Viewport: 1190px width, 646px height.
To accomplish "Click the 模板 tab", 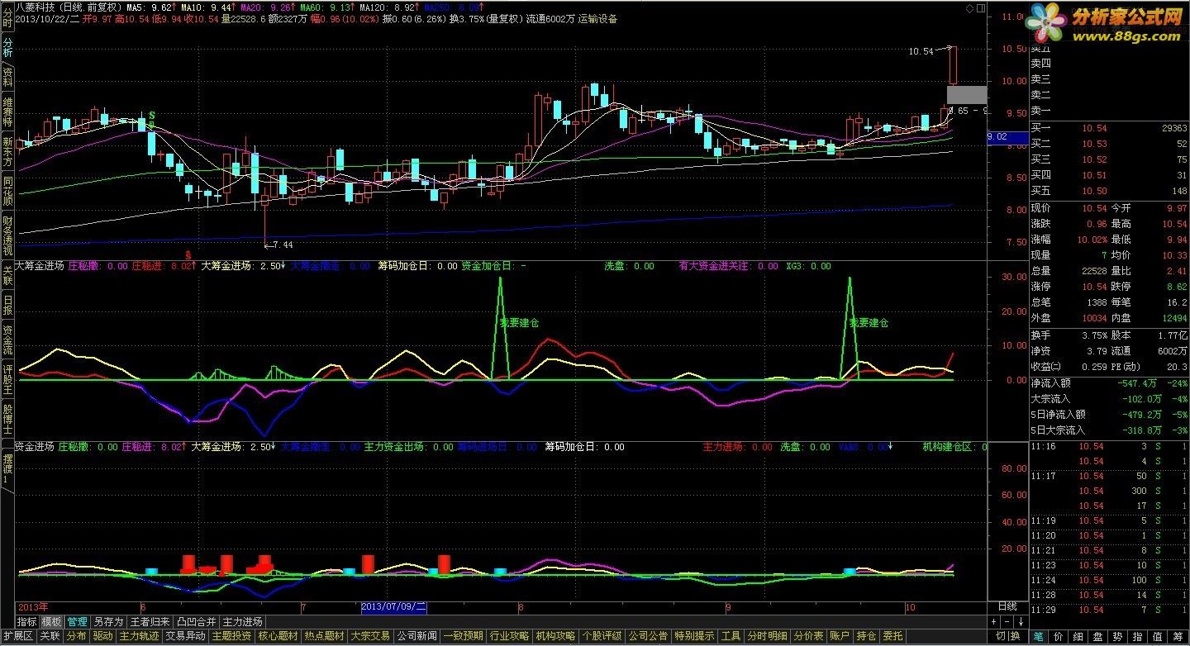I will 51,621.
